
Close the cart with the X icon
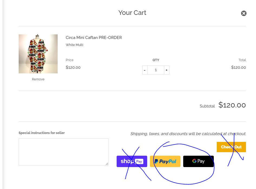tap(244, 13)
